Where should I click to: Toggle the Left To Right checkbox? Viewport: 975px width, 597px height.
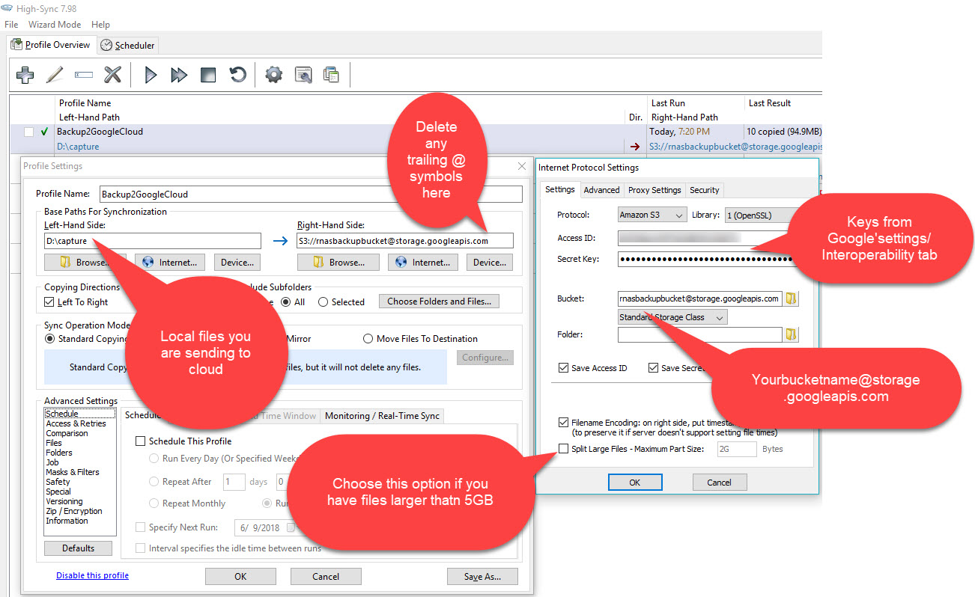49,302
